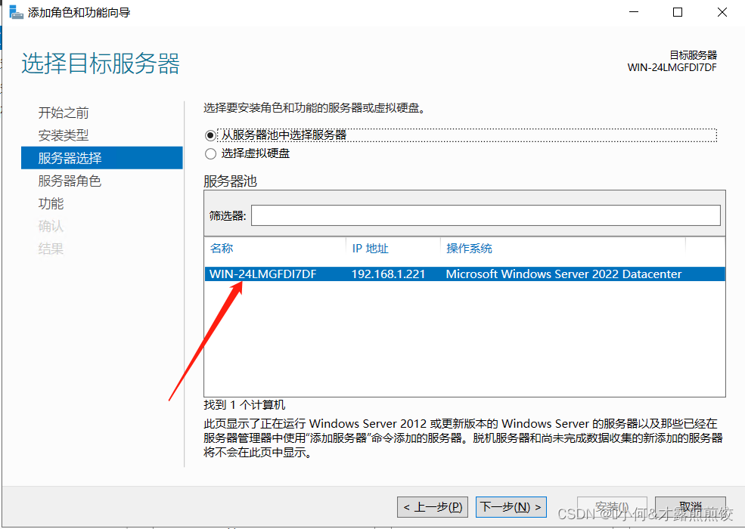
Task: Click the wizard server icon in the title bar
Action: click(x=16, y=12)
